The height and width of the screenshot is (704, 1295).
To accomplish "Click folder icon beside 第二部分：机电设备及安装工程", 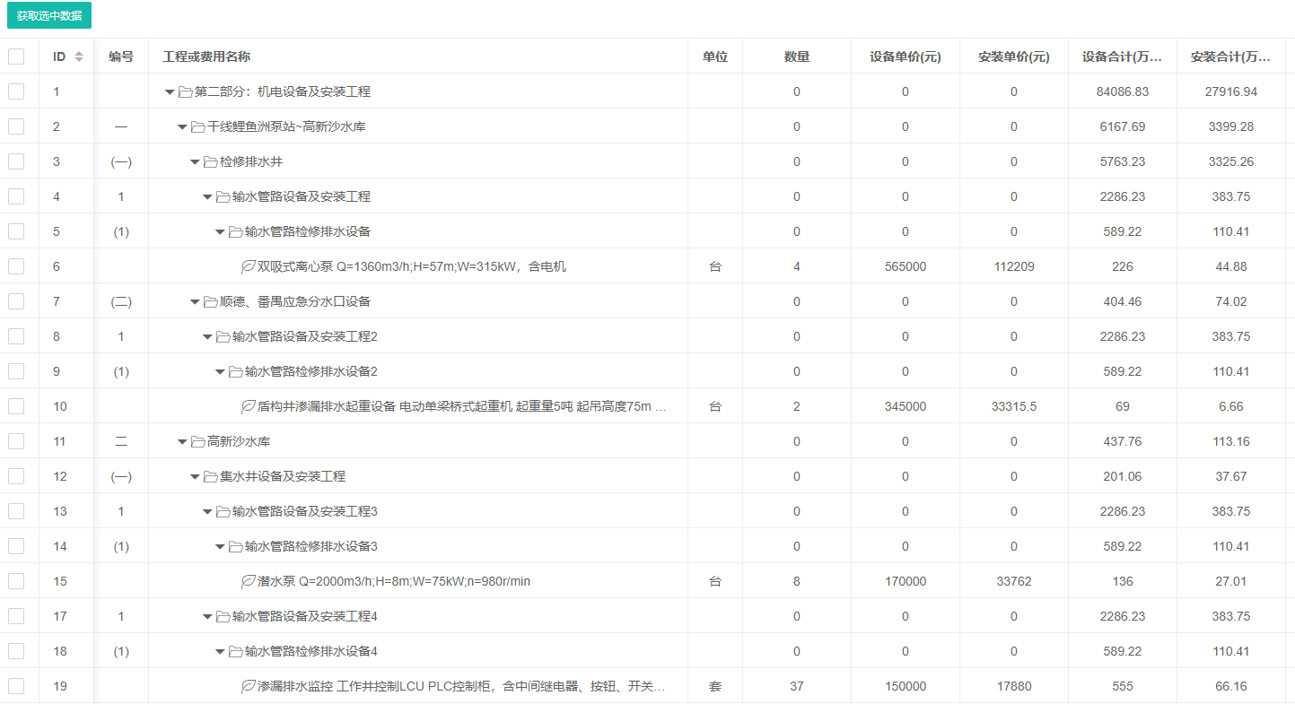I will click(x=186, y=91).
